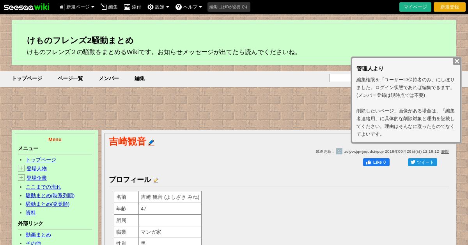Close the 管理人より notification popup
This screenshot has width=468, height=245.
457,61
